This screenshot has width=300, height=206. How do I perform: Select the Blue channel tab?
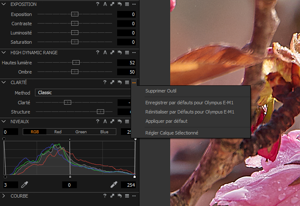click(104, 132)
